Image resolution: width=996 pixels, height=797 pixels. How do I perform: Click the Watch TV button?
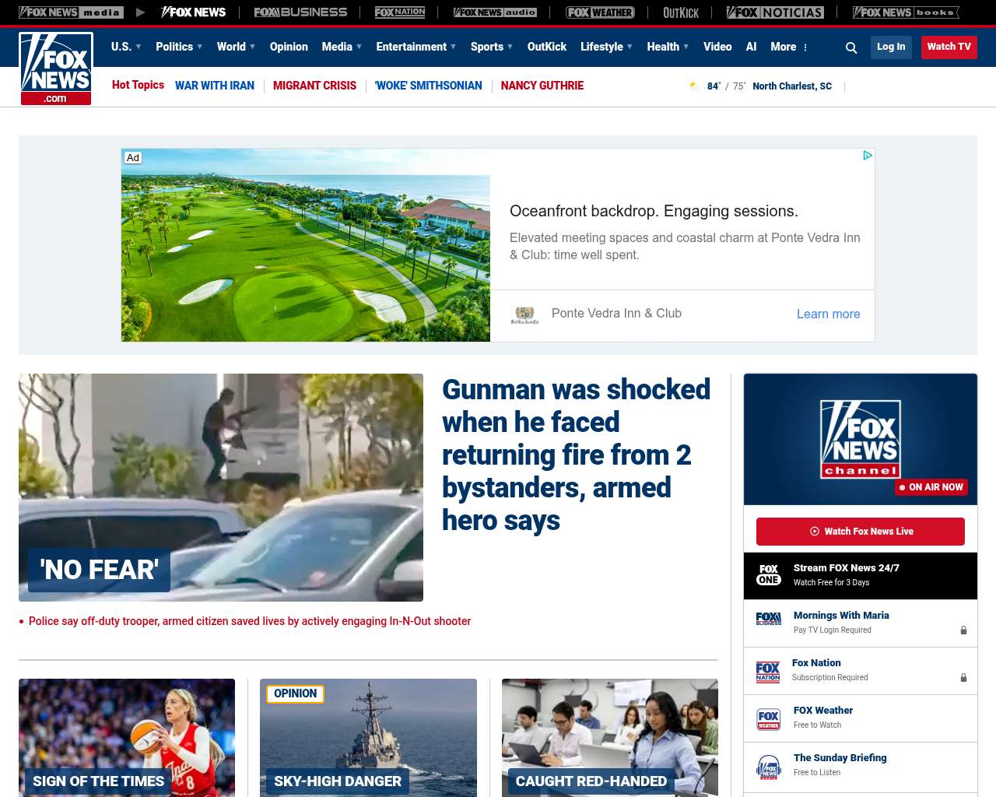tap(949, 47)
